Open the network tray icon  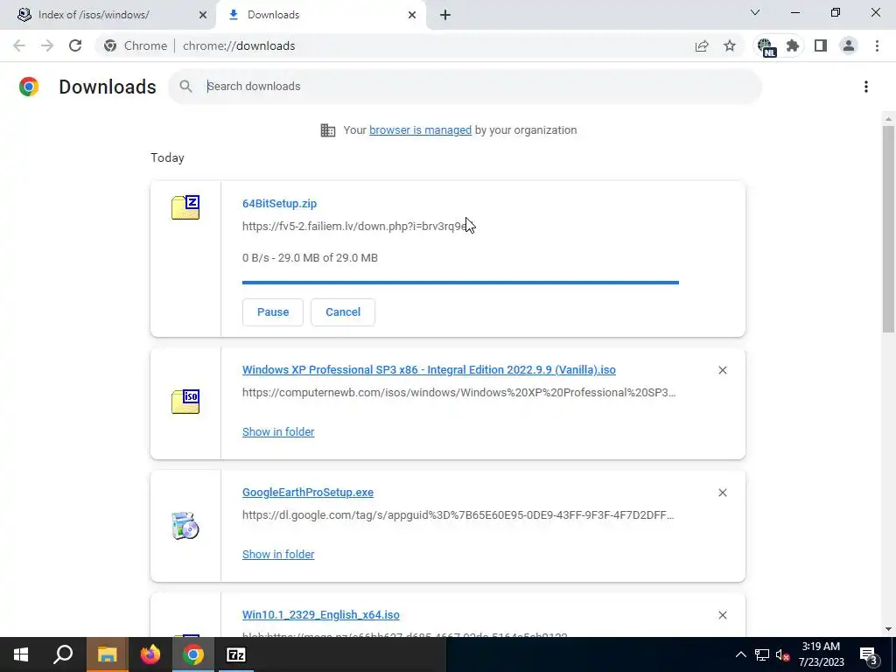pyautogui.click(x=762, y=654)
